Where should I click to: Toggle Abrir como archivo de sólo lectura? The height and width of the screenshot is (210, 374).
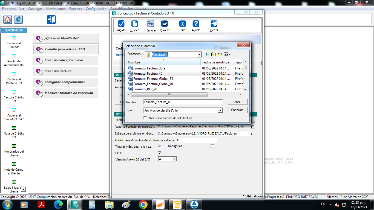[145, 118]
